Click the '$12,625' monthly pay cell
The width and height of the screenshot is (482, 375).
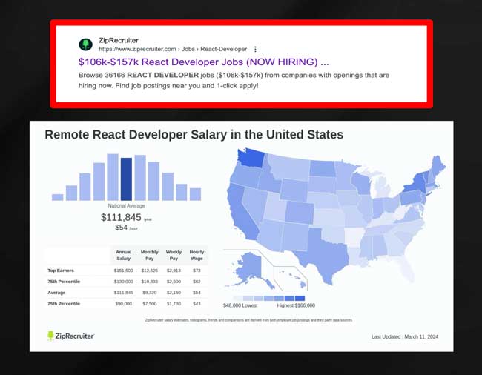tap(150, 271)
